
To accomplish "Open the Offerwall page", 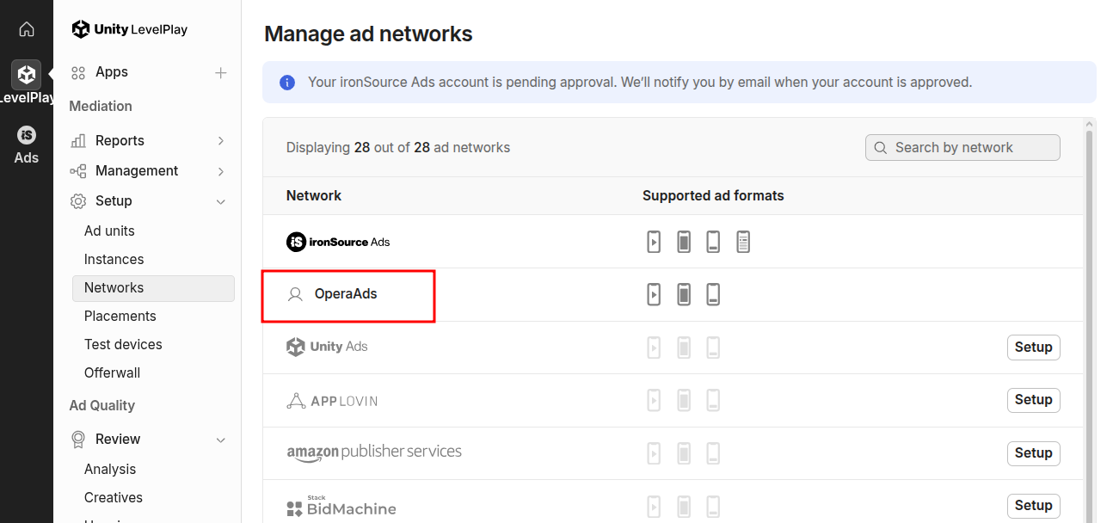I will pos(112,372).
